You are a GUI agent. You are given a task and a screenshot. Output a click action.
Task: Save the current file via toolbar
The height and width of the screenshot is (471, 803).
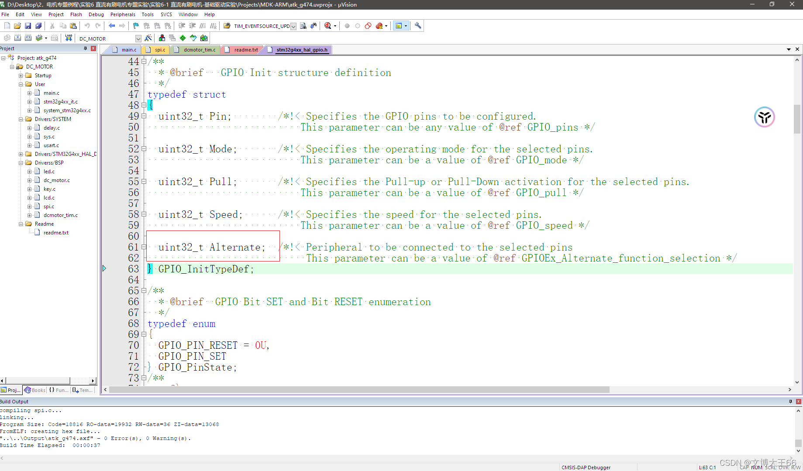click(28, 26)
